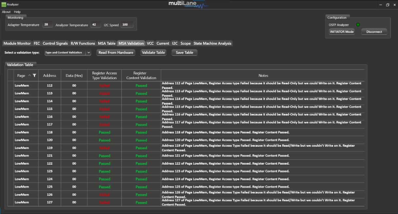Click the I2C Speed value field
Image resolution: width=398 pixels, height=214 pixels.
coord(126,25)
